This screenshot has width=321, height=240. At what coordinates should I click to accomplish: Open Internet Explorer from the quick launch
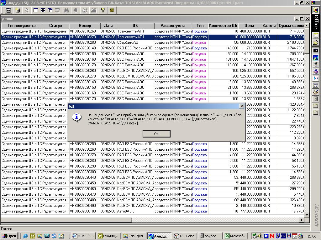click(25, 236)
